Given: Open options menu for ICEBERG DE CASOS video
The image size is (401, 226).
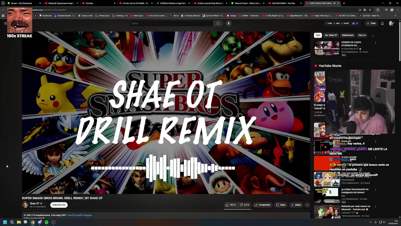Looking at the screenshot, I should pyautogui.click(x=376, y=43).
